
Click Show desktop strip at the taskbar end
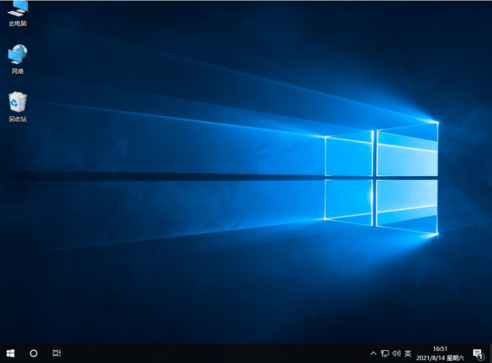coord(491,353)
